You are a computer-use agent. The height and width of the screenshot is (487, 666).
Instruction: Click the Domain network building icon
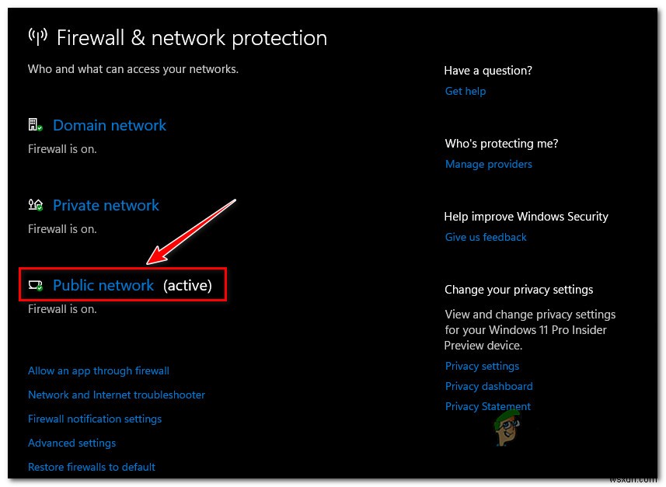tap(34, 124)
